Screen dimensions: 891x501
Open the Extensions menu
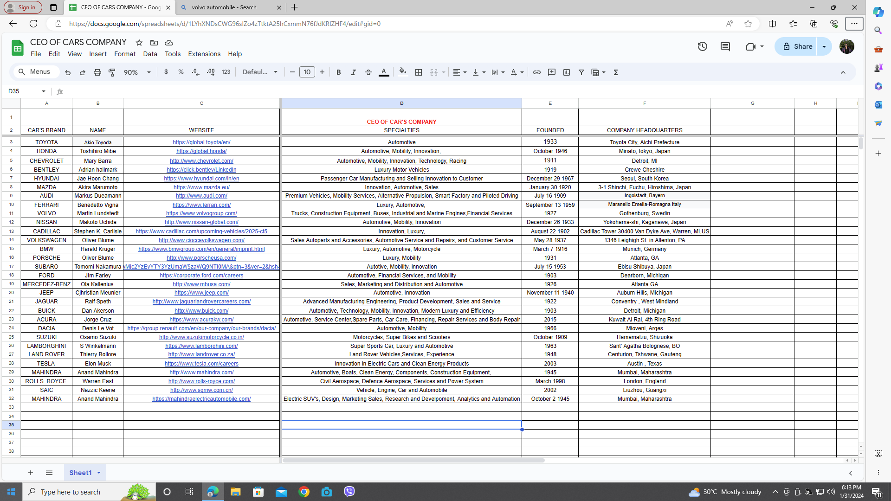coord(204,54)
